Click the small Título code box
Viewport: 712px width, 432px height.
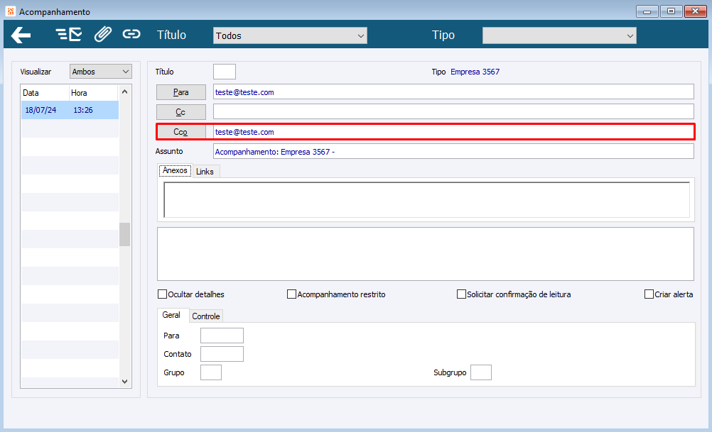click(225, 72)
